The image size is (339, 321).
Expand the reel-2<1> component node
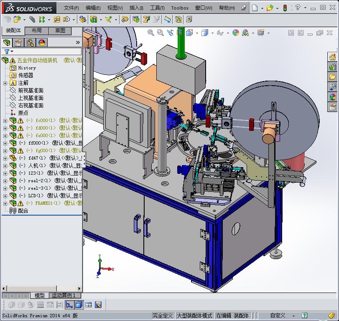[5, 181]
